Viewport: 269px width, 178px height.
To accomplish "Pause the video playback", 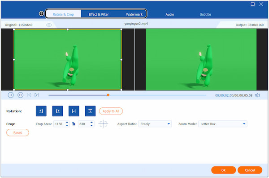I will point(11,95).
